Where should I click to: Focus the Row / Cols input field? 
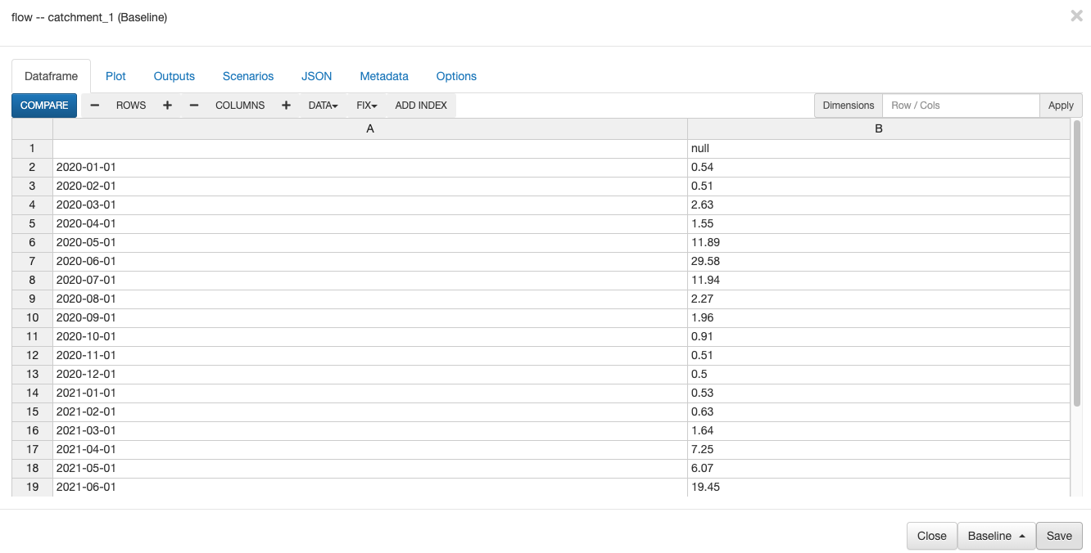(960, 106)
